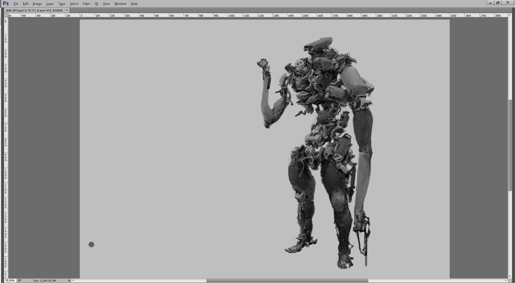Close the krkl_052.psd document tab
The height and width of the screenshot is (284, 515).
point(67,10)
